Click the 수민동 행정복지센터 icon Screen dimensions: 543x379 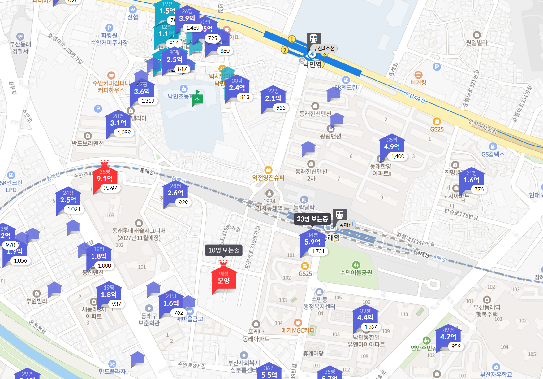pyautogui.click(x=319, y=292)
